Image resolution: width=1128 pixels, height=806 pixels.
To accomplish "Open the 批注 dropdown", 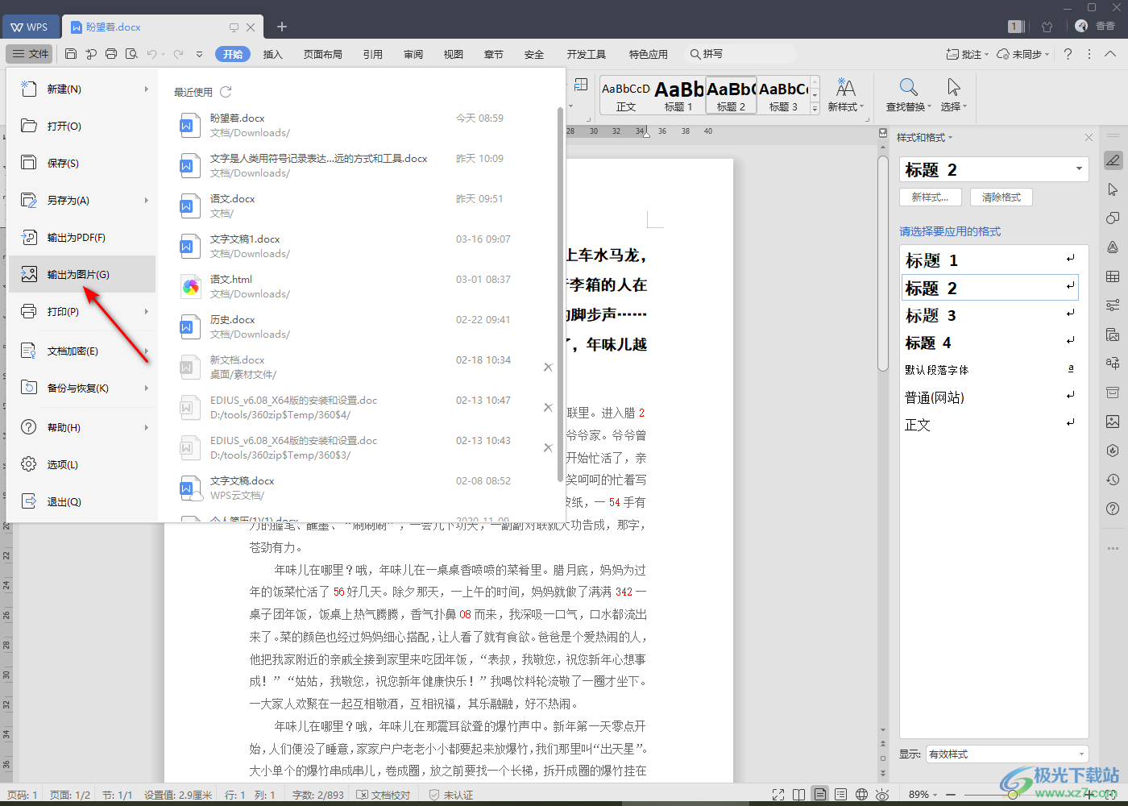I will (x=967, y=54).
